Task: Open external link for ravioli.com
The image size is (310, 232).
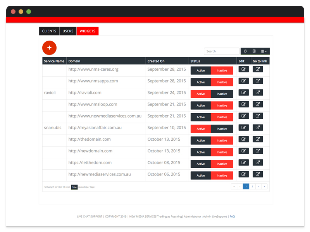Action: pos(258,93)
